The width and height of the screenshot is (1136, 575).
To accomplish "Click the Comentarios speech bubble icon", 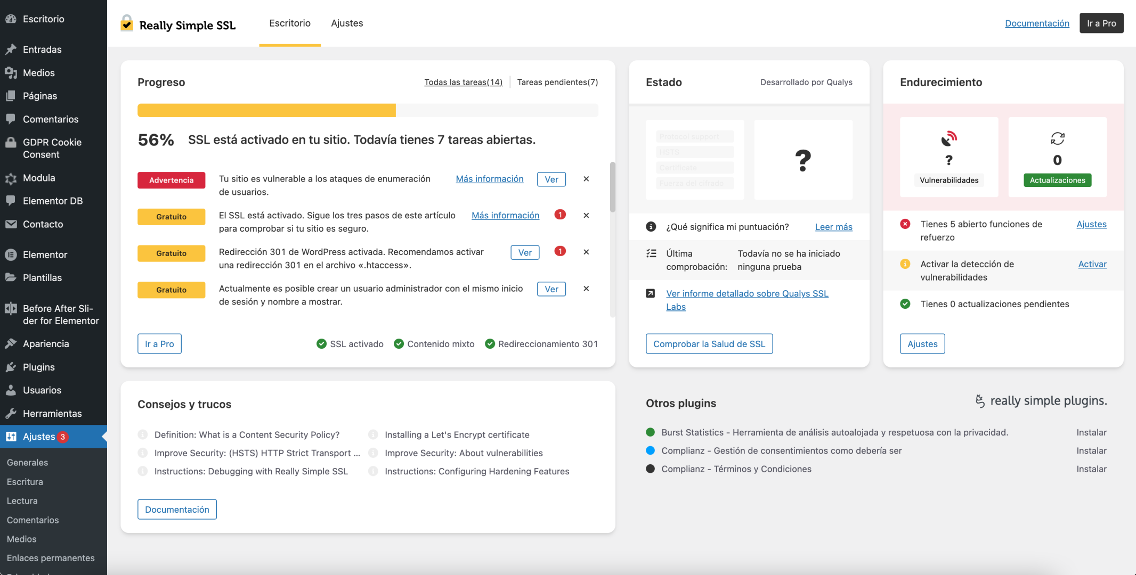I will pyautogui.click(x=11, y=119).
